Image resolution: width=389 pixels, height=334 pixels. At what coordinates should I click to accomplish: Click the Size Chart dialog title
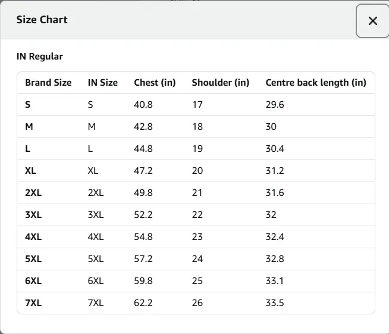pos(42,20)
